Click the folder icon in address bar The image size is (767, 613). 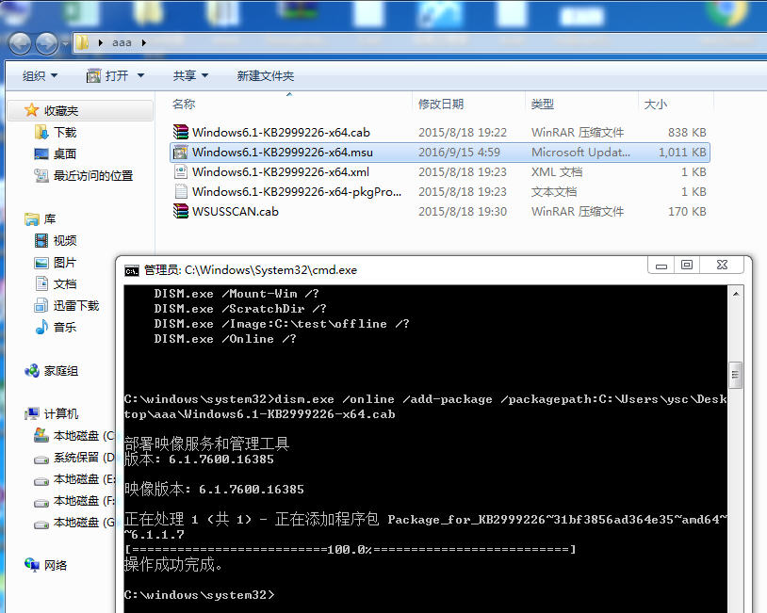tap(83, 42)
